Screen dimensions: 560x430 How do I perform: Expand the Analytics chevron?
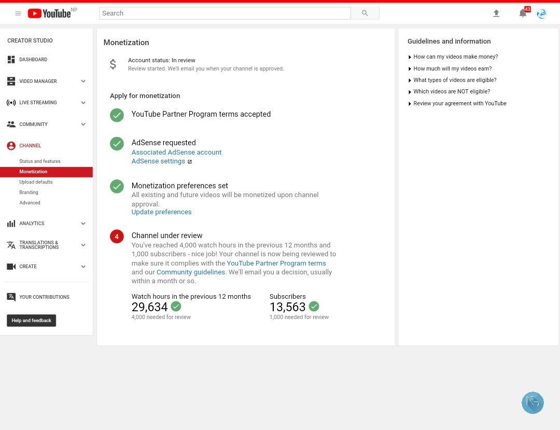[x=83, y=224]
